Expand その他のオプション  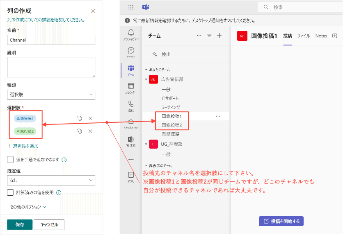point(28,207)
